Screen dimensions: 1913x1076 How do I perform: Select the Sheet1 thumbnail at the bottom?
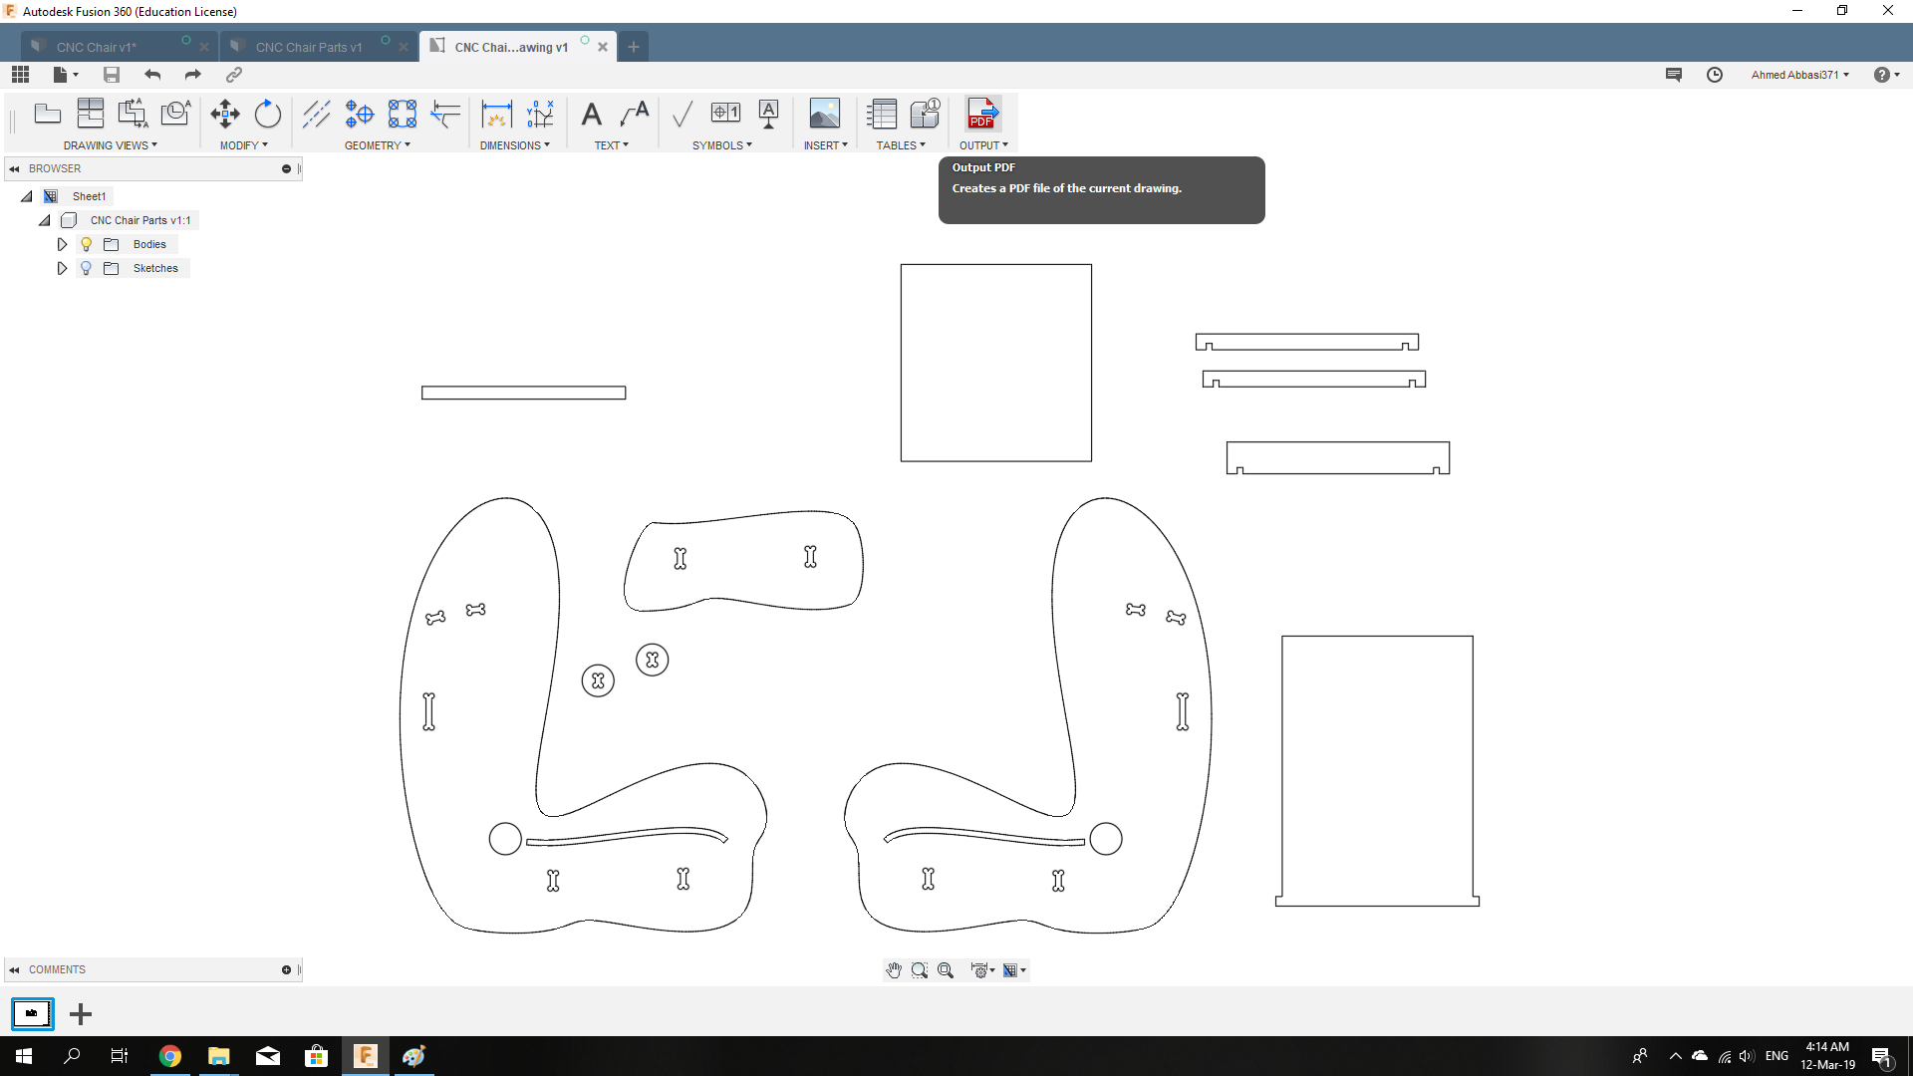[32, 1014]
